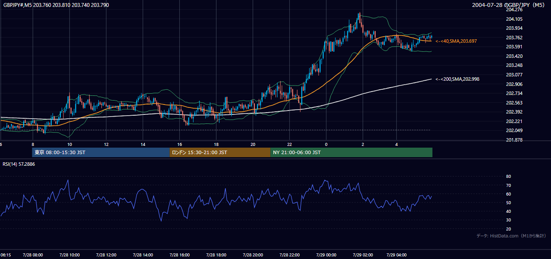The width and height of the screenshot is (551, 259).
Task: Click the 7/28 14:00 date label
Action: [143, 255]
